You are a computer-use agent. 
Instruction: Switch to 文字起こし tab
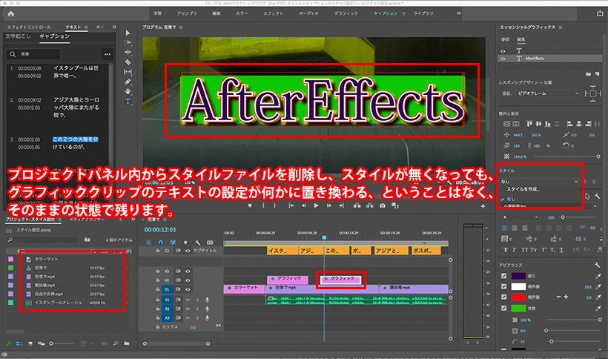(18, 36)
